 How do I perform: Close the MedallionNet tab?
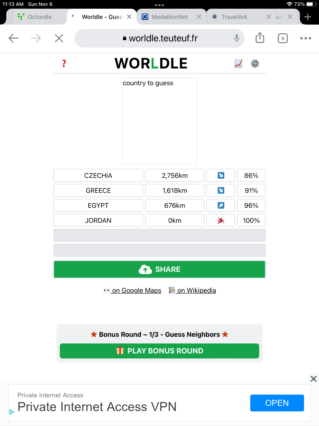(199, 17)
